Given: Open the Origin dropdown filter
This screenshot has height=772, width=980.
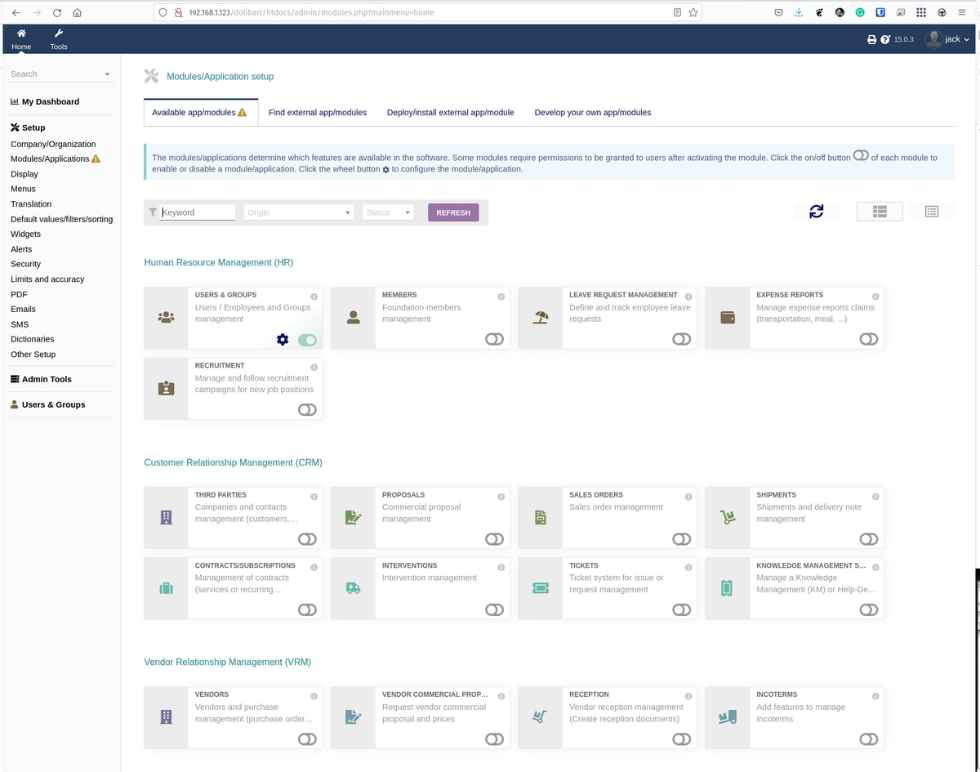Looking at the screenshot, I should [x=298, y=212].
